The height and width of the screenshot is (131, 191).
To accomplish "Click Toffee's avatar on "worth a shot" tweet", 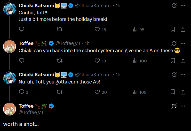I will tap(10, 109).
